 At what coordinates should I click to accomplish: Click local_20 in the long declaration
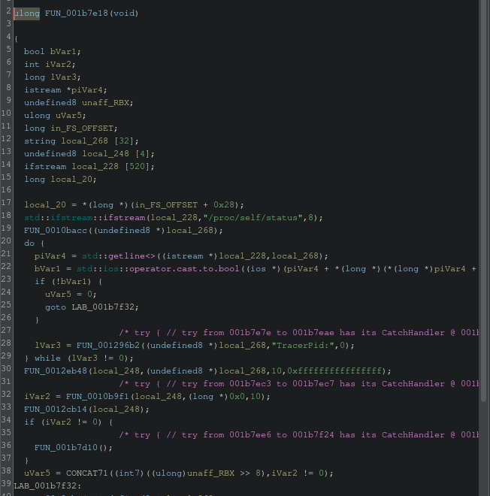[x=71, y=179]
